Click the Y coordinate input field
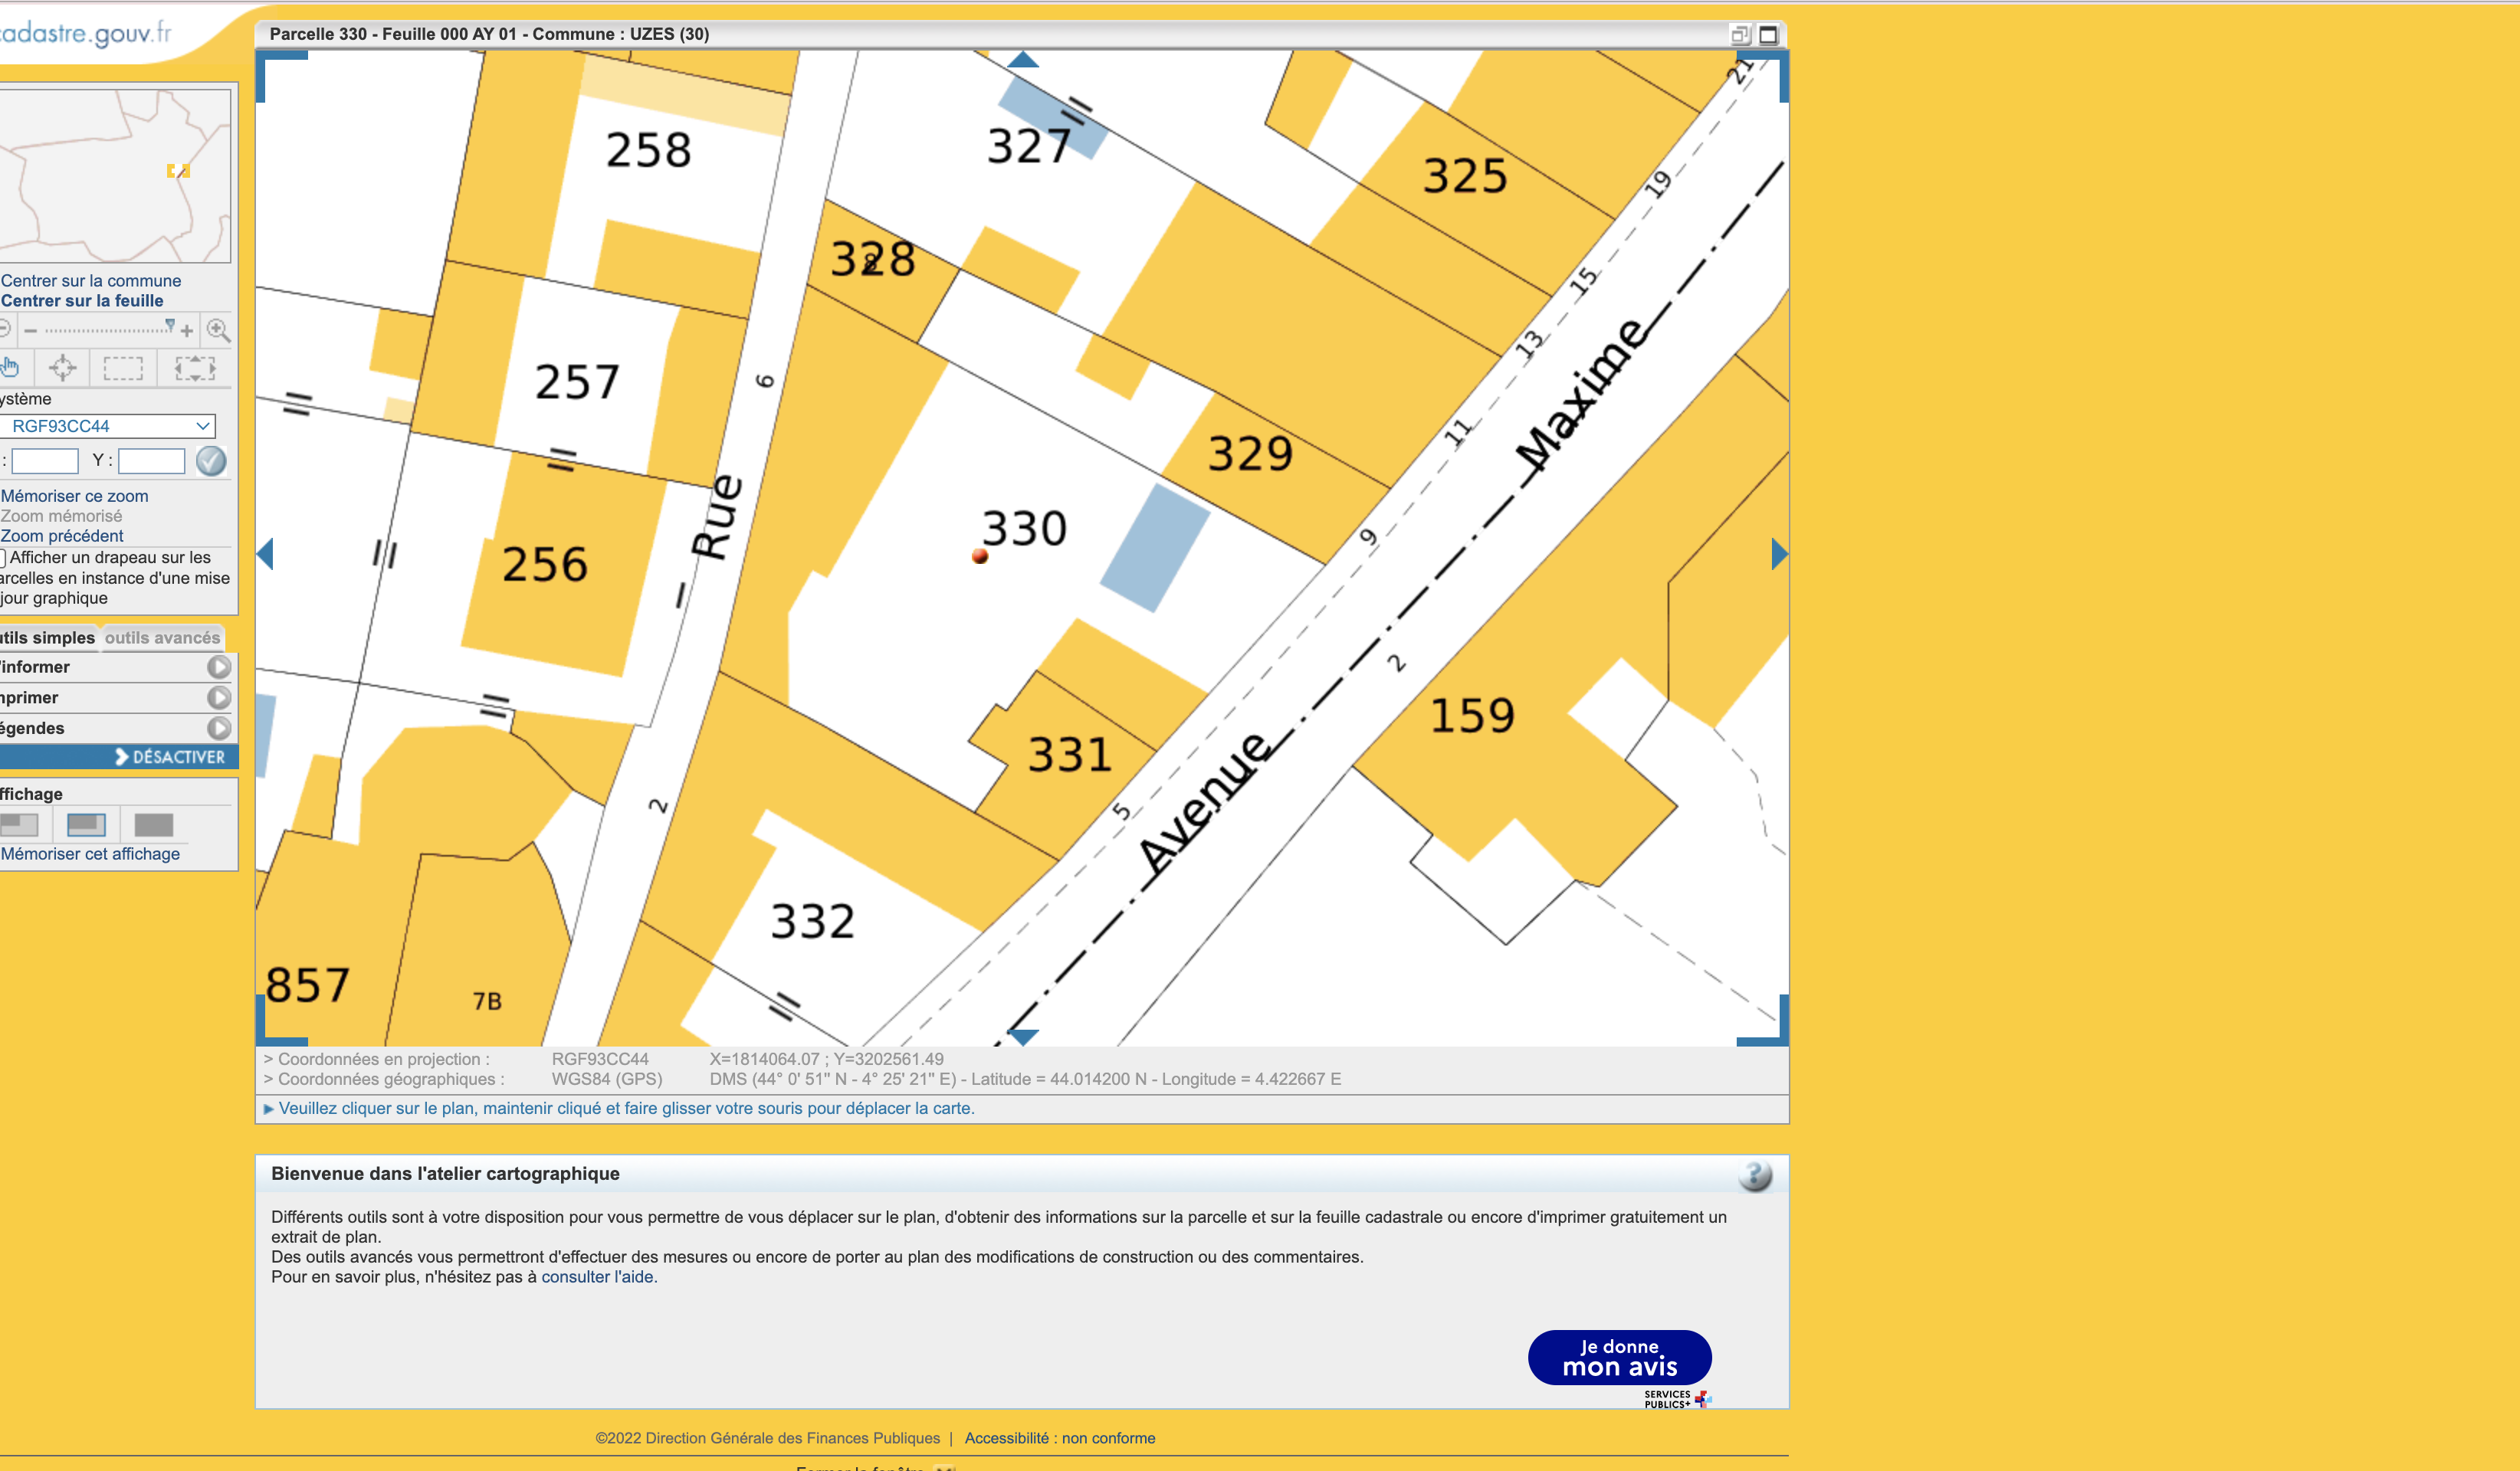This screenshot has width=2520, height=1471. 152,460
